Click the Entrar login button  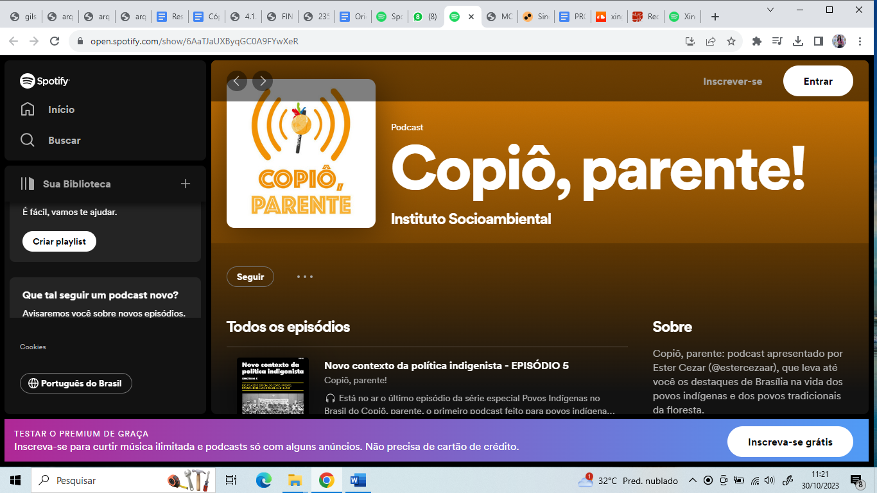(818, 82)
